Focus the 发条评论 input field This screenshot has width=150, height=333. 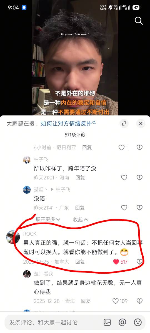click(x=53, y=322)
